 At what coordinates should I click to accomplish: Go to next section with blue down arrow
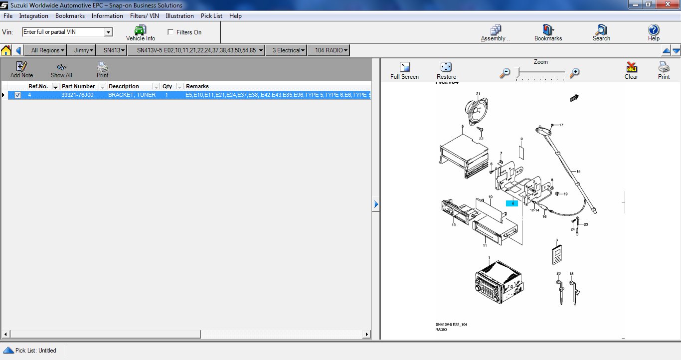(x=676, y=50)
